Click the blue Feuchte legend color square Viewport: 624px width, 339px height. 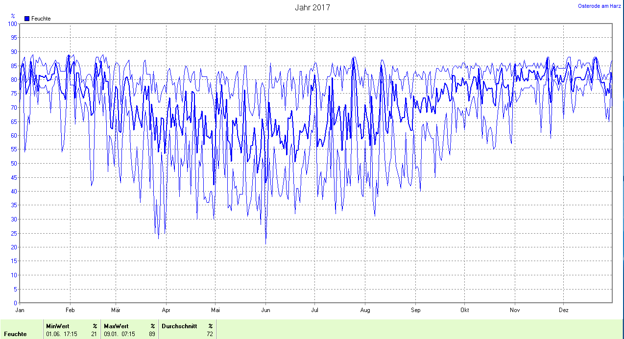click(x=27, y=19)
